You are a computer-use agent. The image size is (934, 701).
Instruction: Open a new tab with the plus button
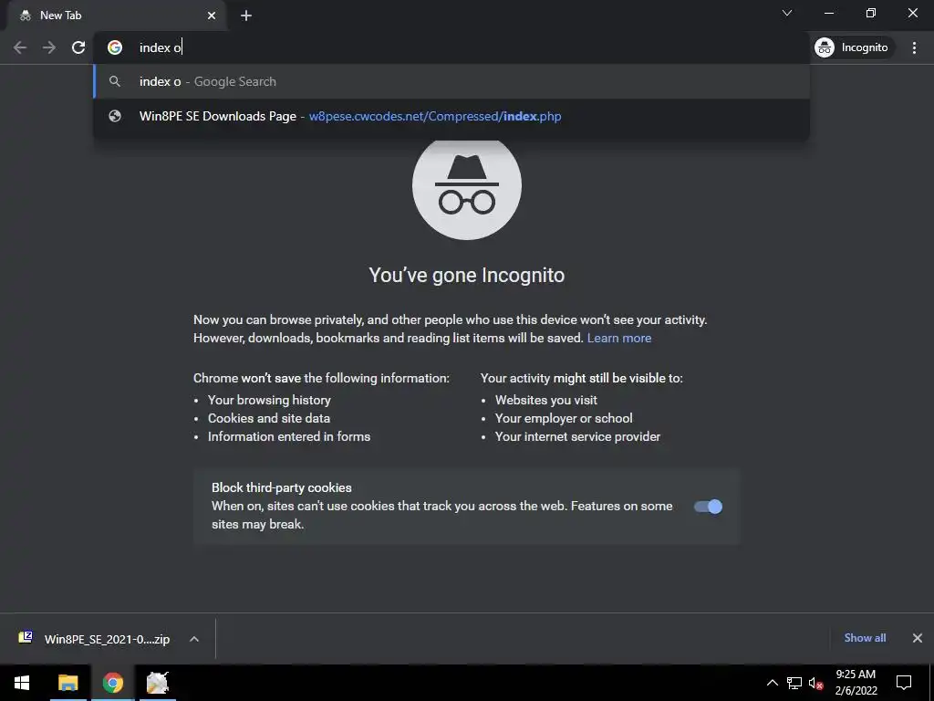[246, 16]
